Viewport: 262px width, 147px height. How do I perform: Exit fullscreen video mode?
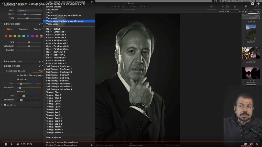[257, 144]
